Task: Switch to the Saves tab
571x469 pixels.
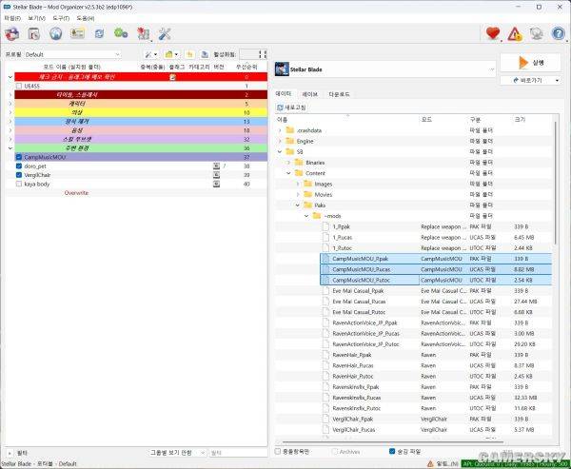Action: point(310,94)
